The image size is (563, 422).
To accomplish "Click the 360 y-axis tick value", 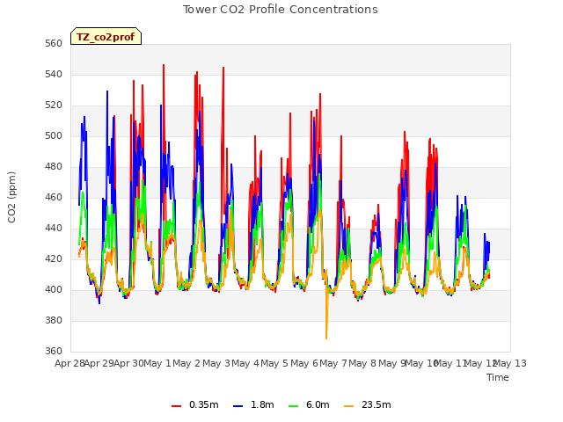I will [54, 352].
